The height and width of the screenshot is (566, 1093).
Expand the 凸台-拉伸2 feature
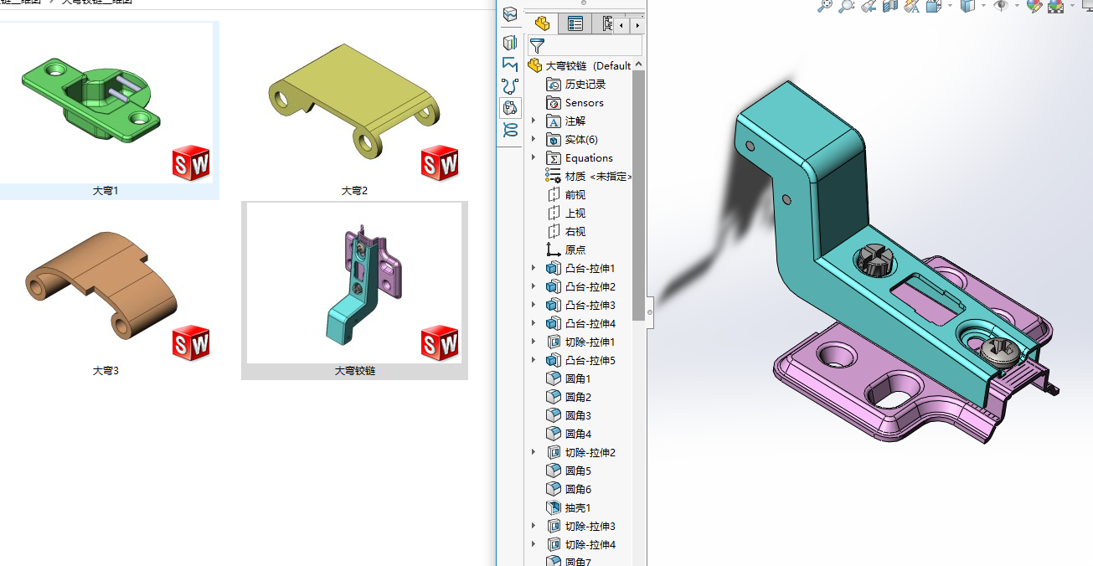[x=534, y=286]
